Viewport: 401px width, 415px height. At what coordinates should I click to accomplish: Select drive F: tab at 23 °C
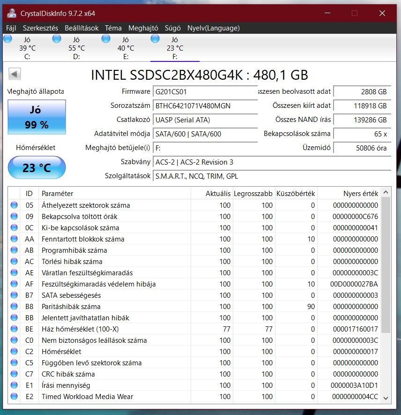coord(175,48)
